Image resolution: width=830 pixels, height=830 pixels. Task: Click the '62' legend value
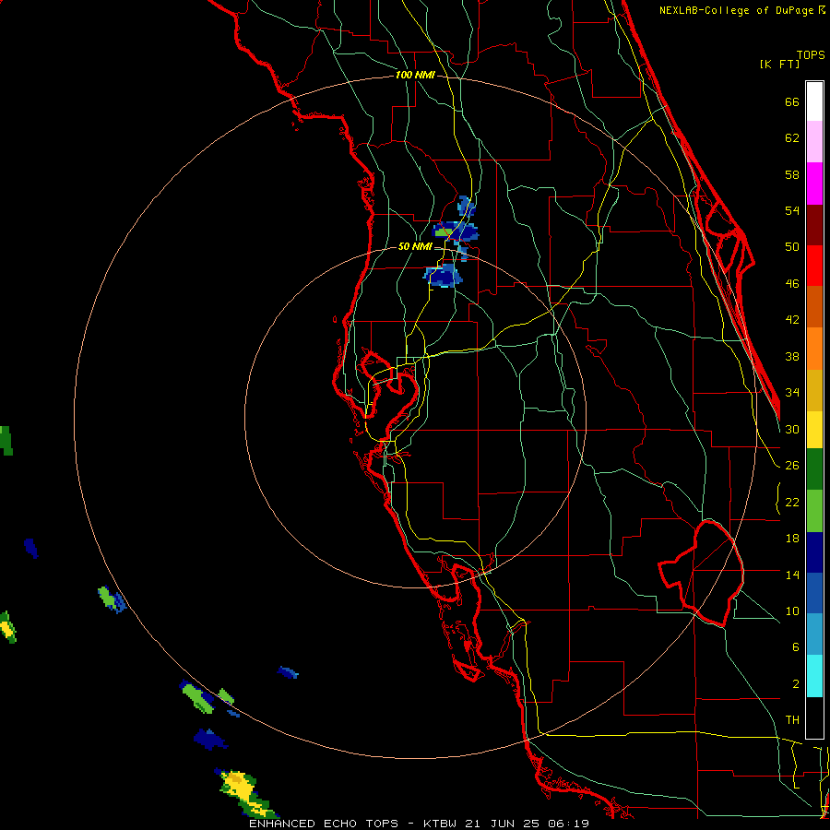point(792,138)
